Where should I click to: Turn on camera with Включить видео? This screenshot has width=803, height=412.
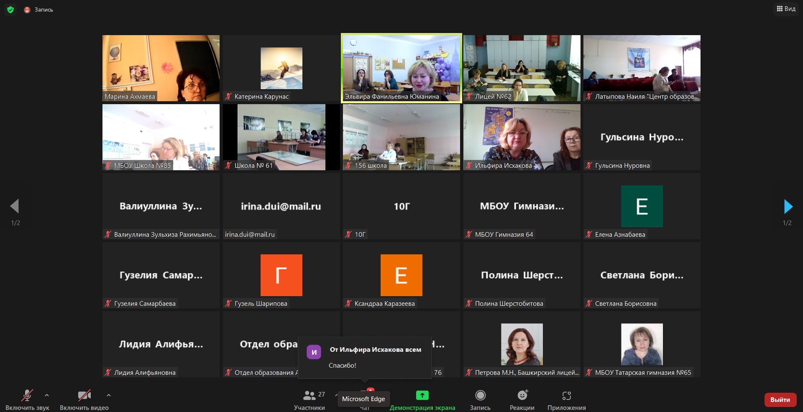click(x=84, y=395)
